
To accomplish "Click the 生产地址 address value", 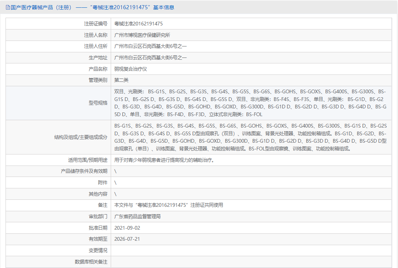I will [x=150, y=58].
